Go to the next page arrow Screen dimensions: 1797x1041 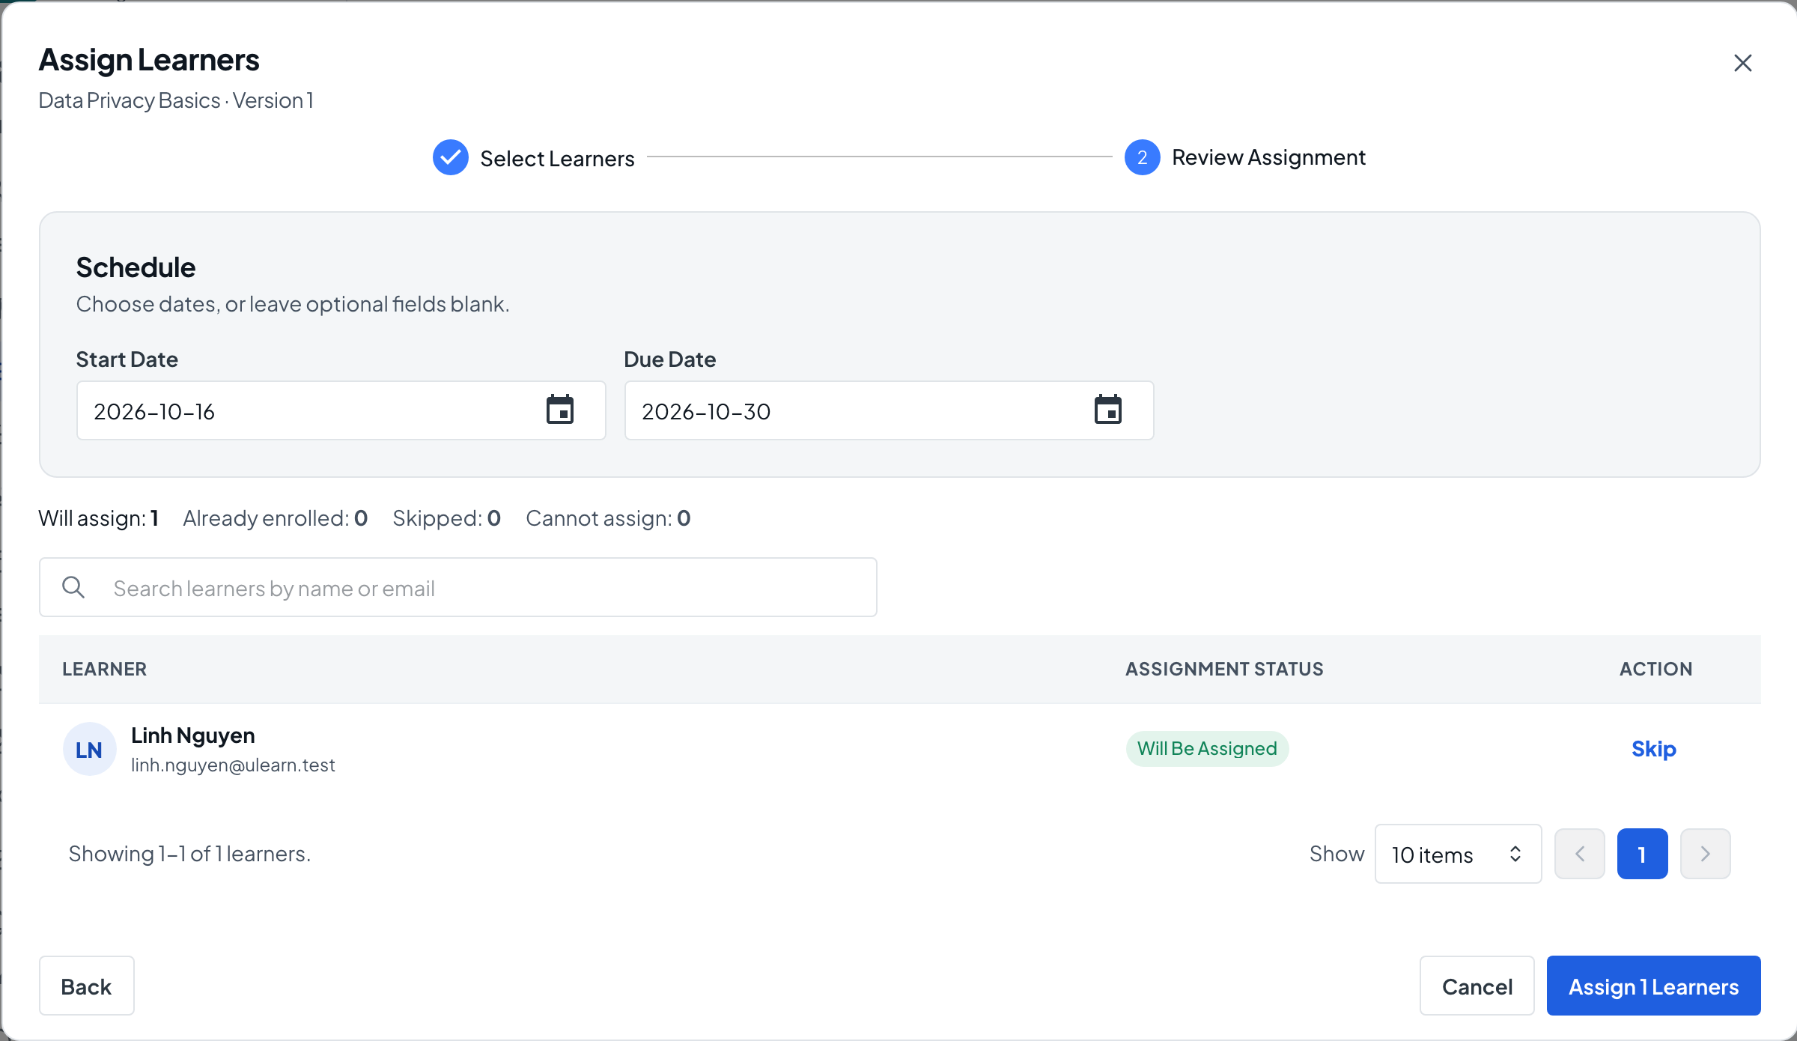point(1705,854)
